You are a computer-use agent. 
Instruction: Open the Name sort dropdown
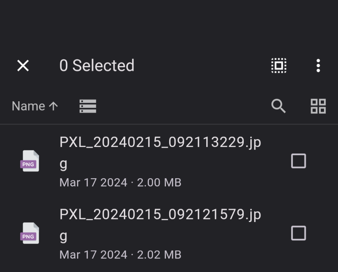click(x=35, y=106)
